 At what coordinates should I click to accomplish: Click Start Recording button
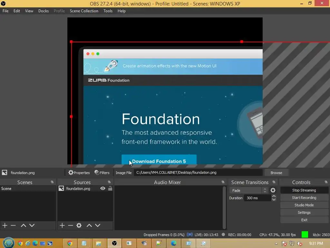[x=304, y=198]
